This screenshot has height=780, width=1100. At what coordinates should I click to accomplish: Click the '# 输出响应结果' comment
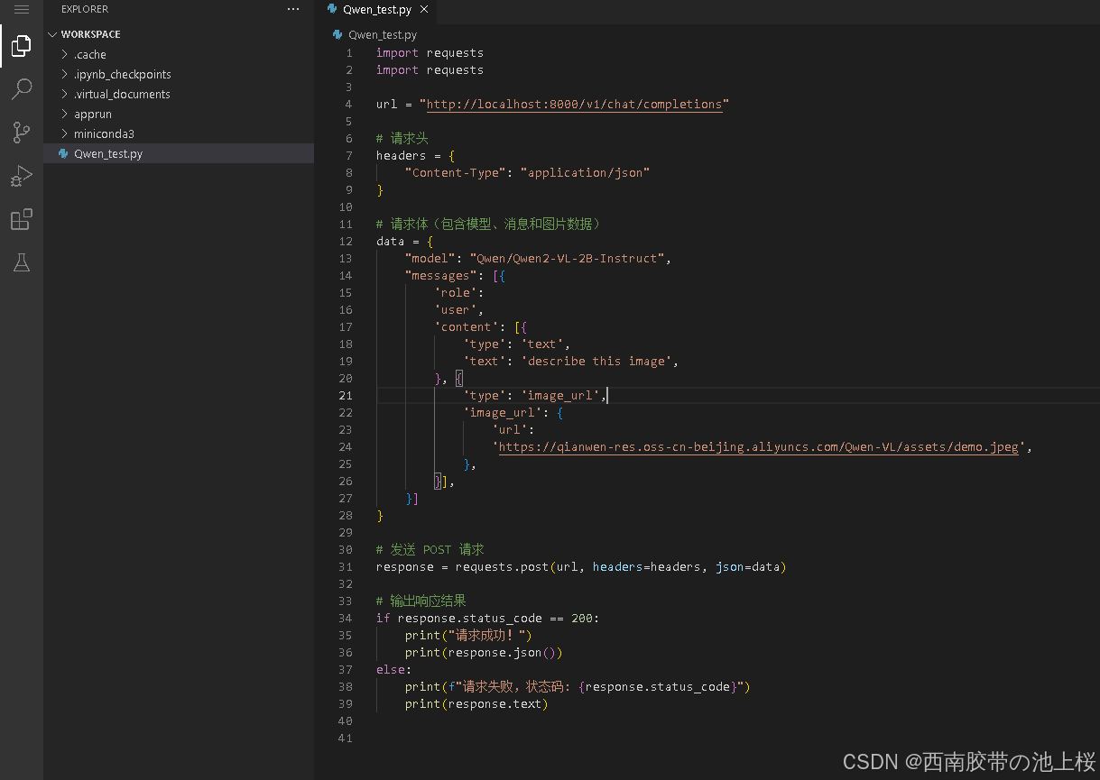(x=421, y=601)
